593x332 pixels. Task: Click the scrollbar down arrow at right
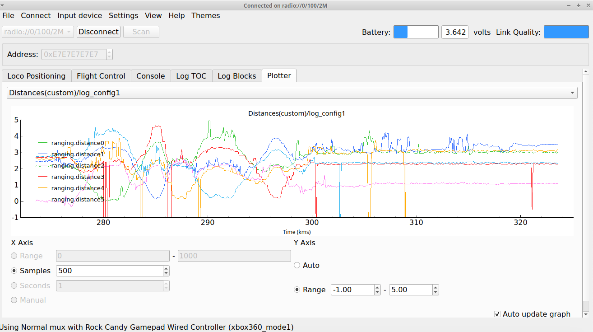pyautogui.click(x=586, y=314)
